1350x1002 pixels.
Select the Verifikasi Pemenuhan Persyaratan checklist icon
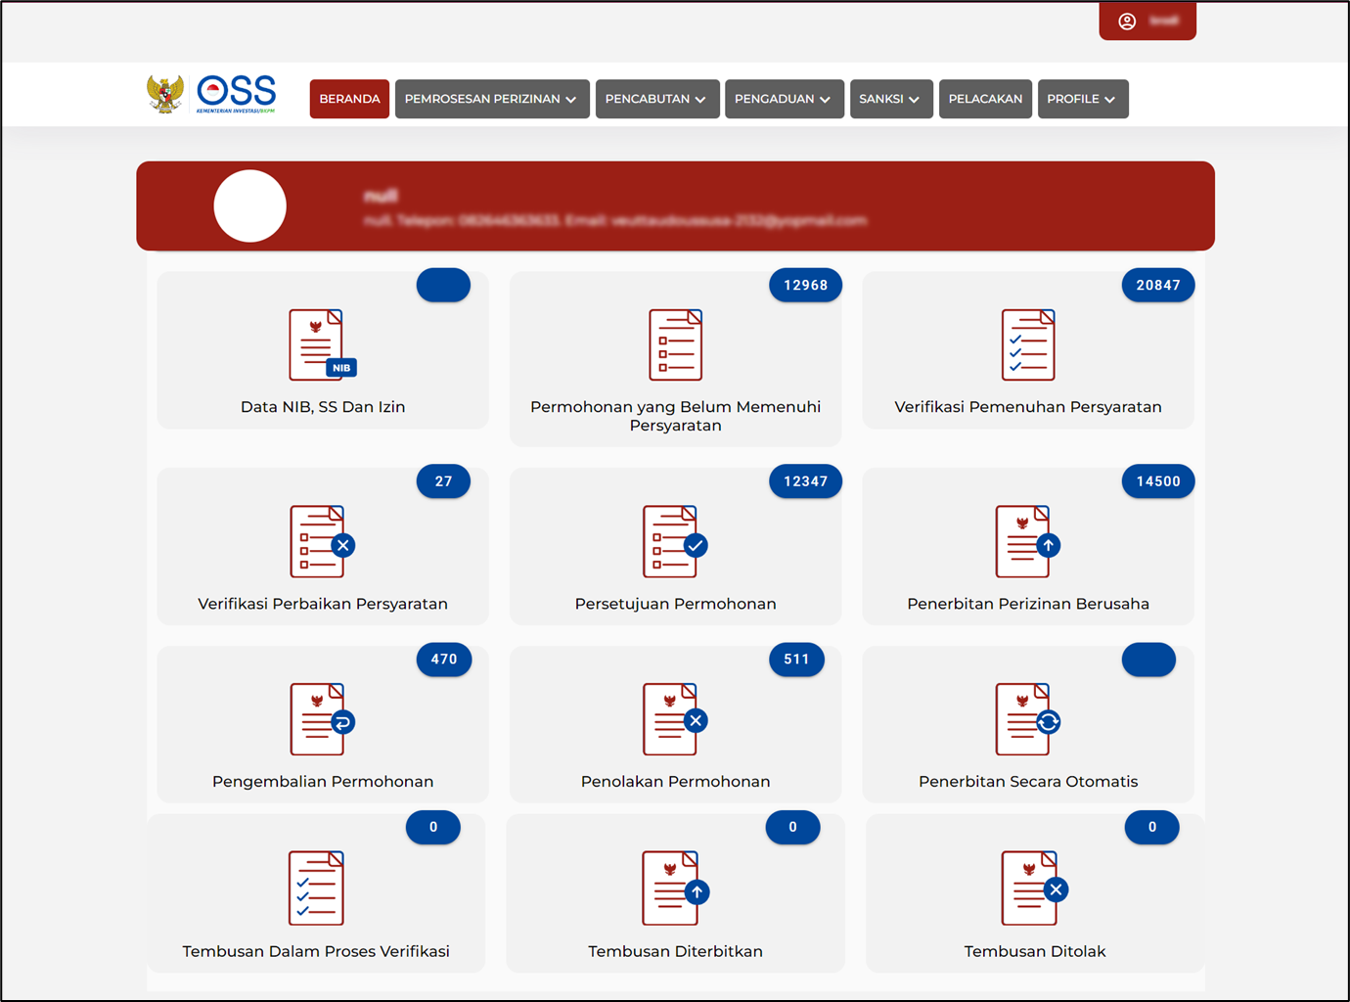point(1027,345)
